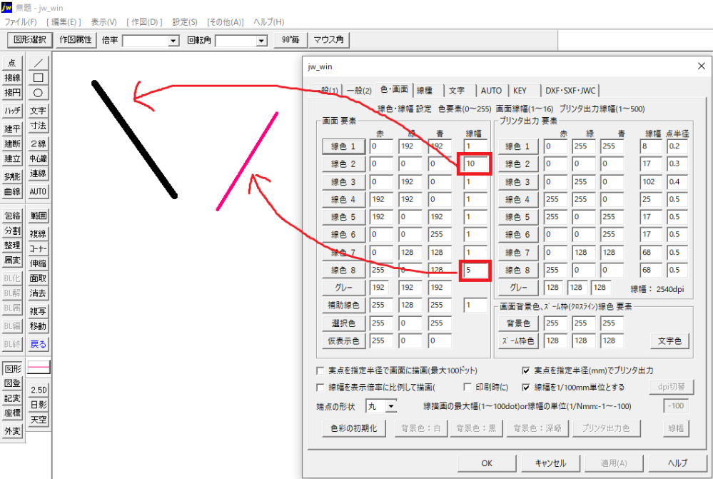Open the KEY tab
The image size is (713, 479).
pyautogui.click(x=520, y=91)
